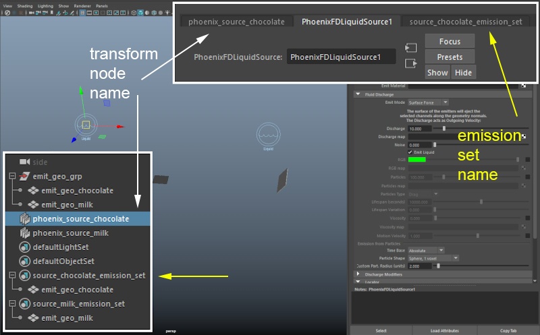
Task: Click the Focus button
Action: tap(450, 41)
